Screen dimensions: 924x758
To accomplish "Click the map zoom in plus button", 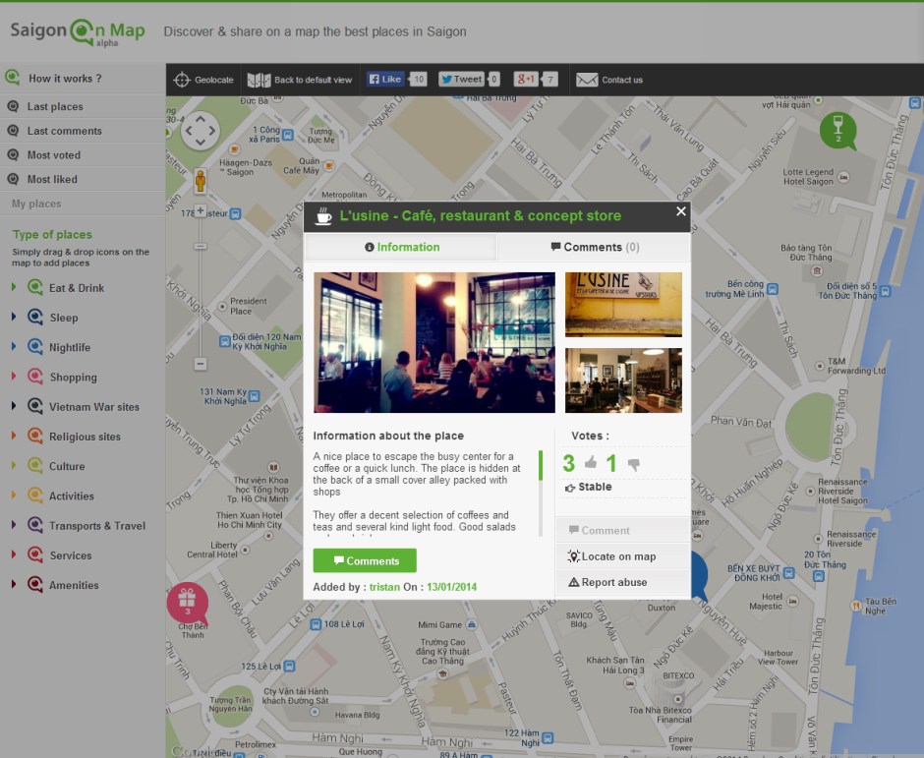I will coord(201,210).
